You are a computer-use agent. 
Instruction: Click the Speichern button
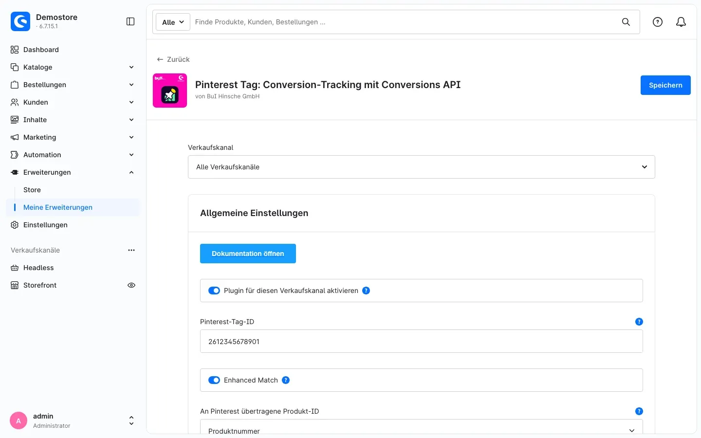click(x=665, y=85)
